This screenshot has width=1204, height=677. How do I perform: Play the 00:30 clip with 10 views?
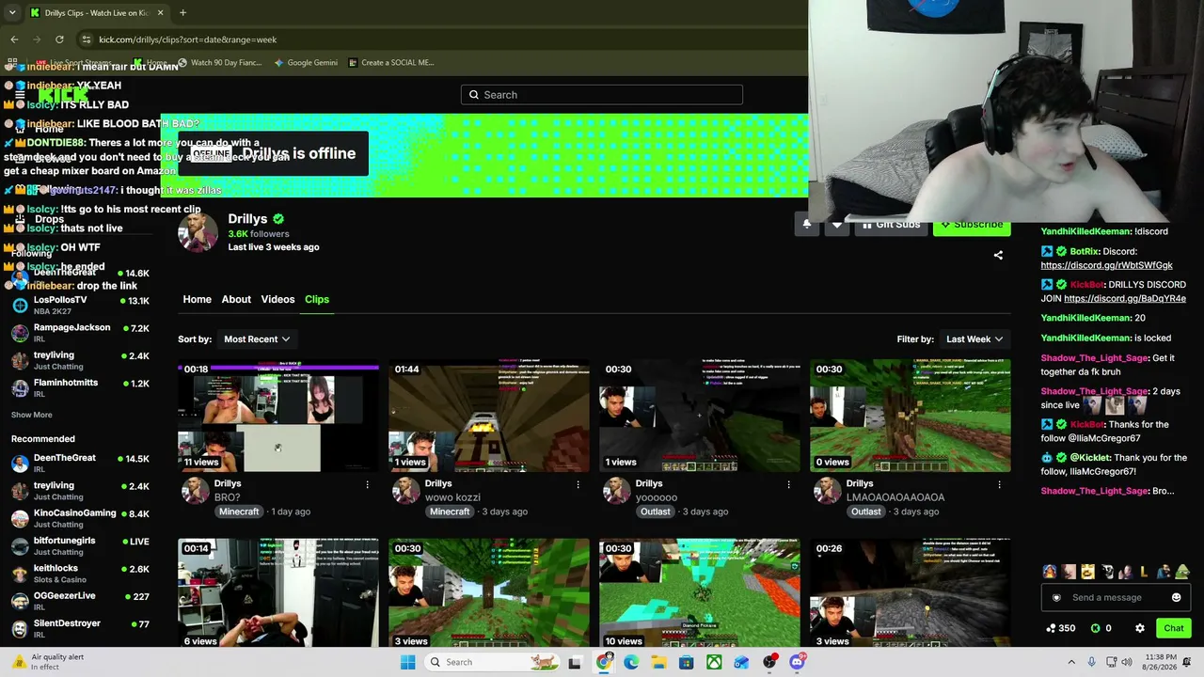click(700, 593)
